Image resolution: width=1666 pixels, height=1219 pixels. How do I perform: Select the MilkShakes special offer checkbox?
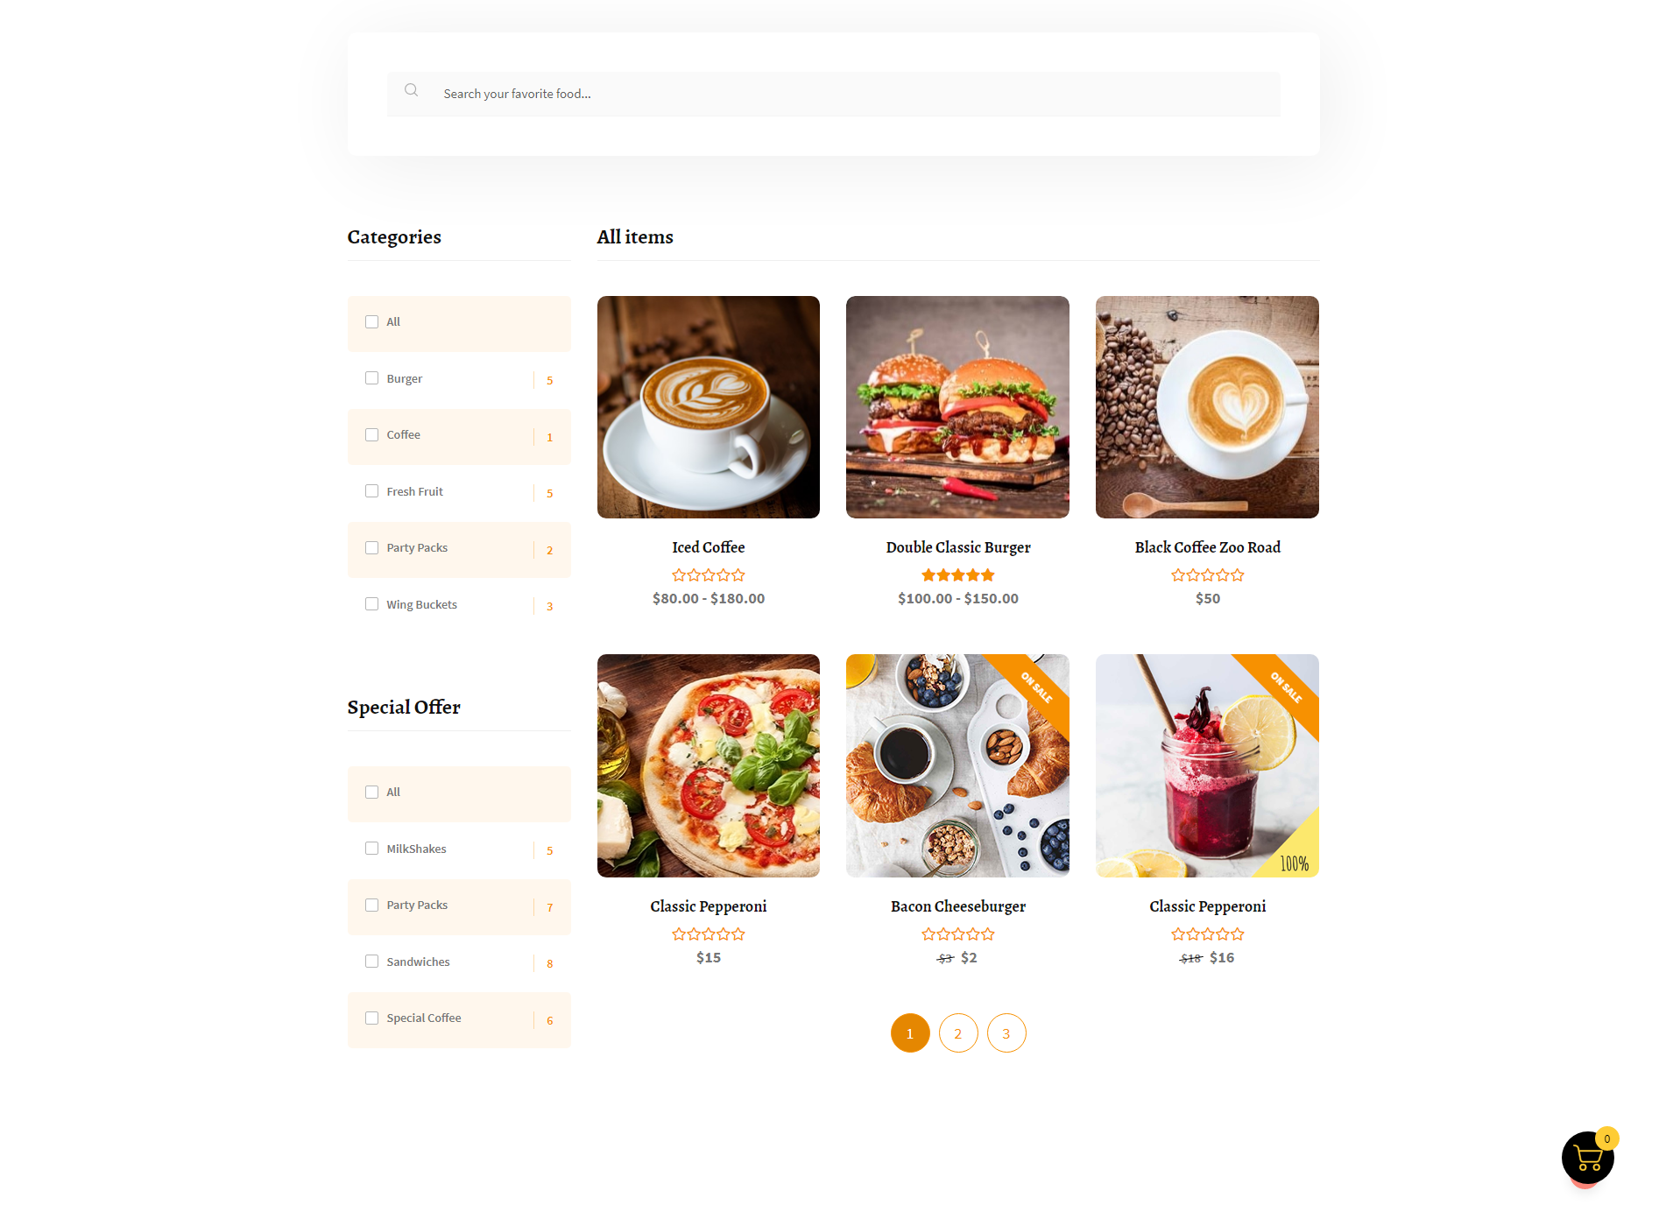click(371, 849)
